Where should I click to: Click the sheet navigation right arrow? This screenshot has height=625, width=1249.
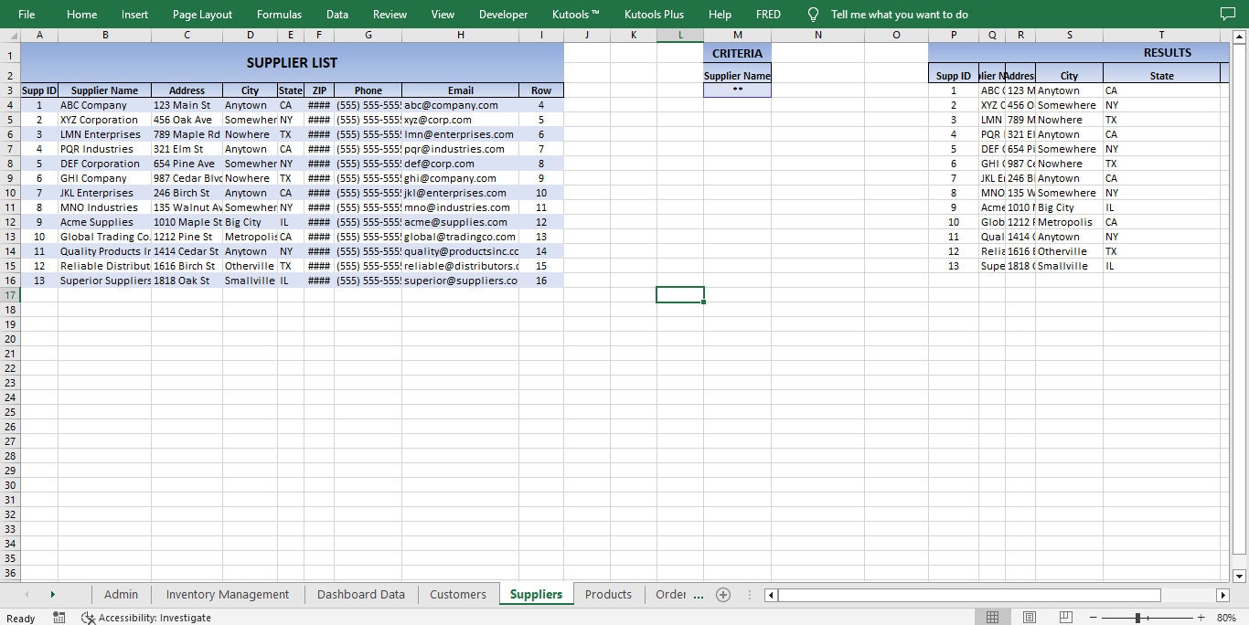(x=53, y=594)
